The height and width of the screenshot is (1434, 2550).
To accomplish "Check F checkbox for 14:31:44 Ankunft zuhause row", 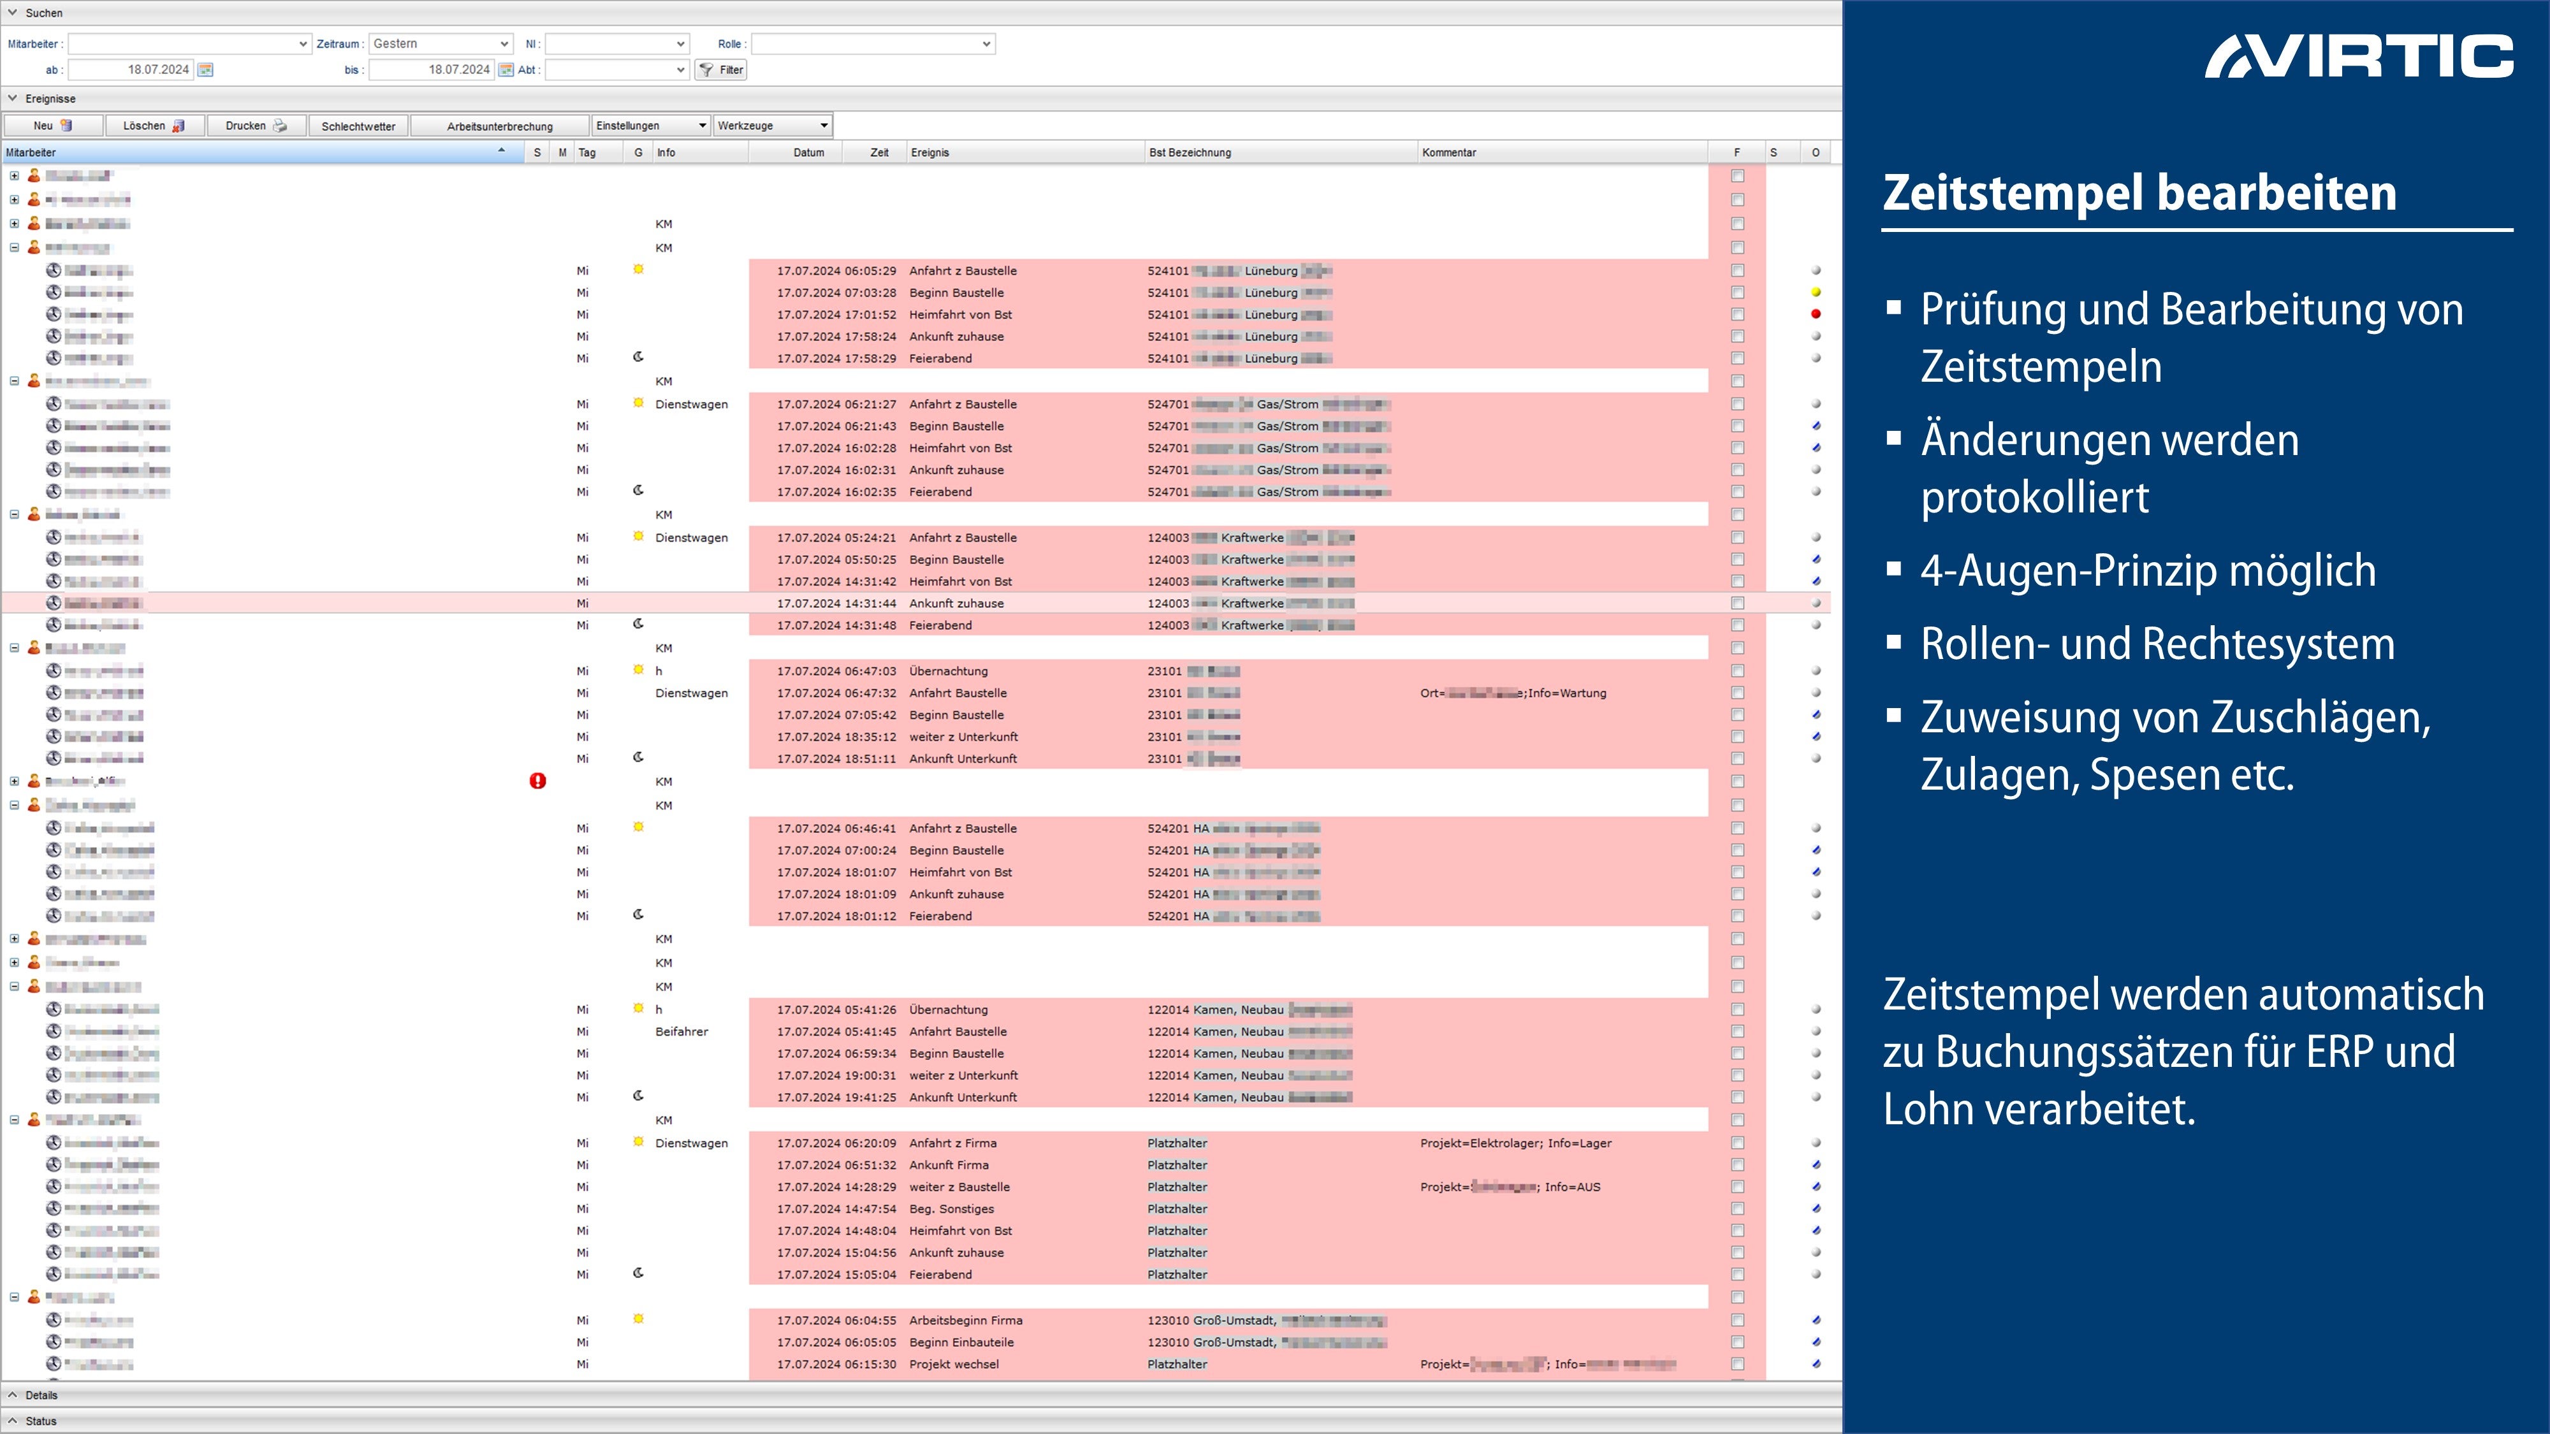I will (1737, 603).
